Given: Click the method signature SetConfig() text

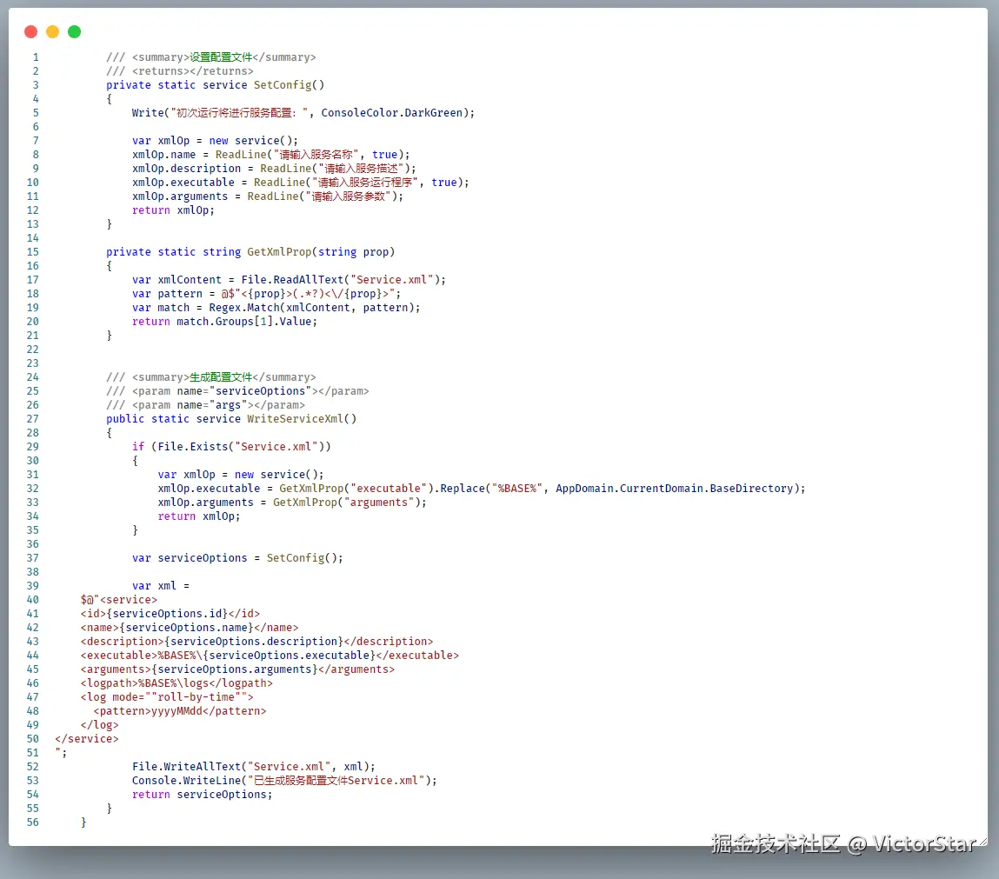Looking at the screenshot, I should pos(289,85).
